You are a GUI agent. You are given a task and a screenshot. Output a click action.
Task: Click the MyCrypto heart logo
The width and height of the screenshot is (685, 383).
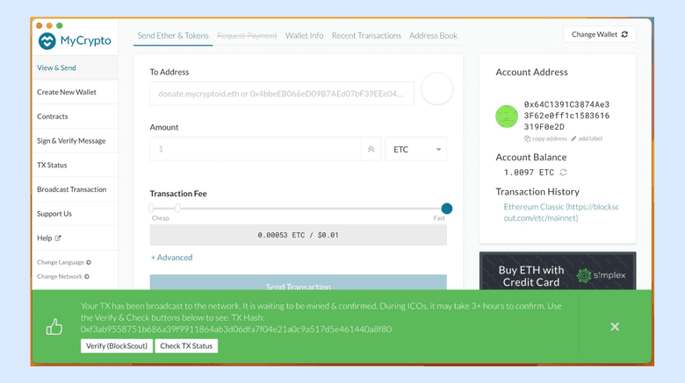pyautogui.click(x=47, y=40)
